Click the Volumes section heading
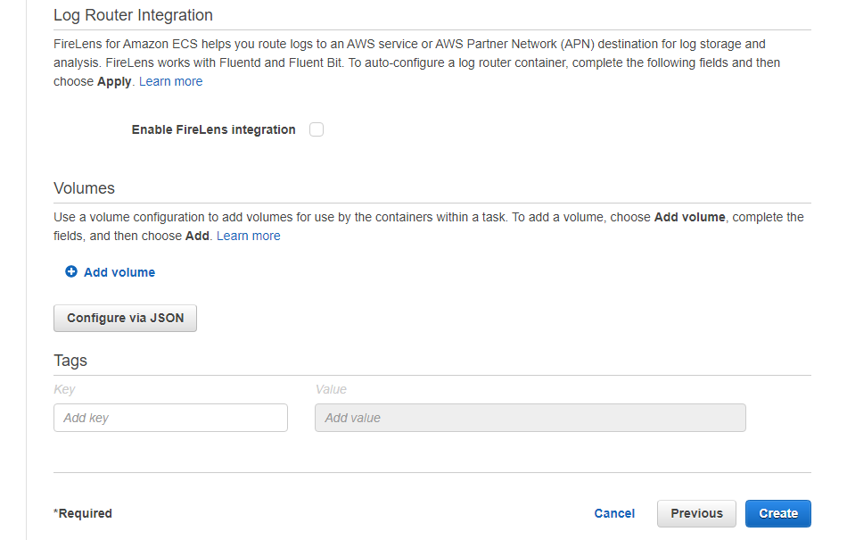This screenshot has height=540, width=847. pyautogui.click(x=84, y=188)
